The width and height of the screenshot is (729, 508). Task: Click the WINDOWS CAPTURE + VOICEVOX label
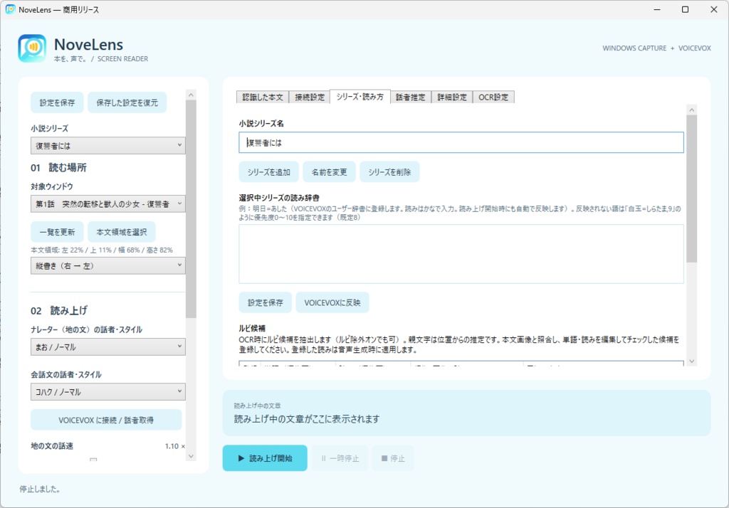click(656, 48)
